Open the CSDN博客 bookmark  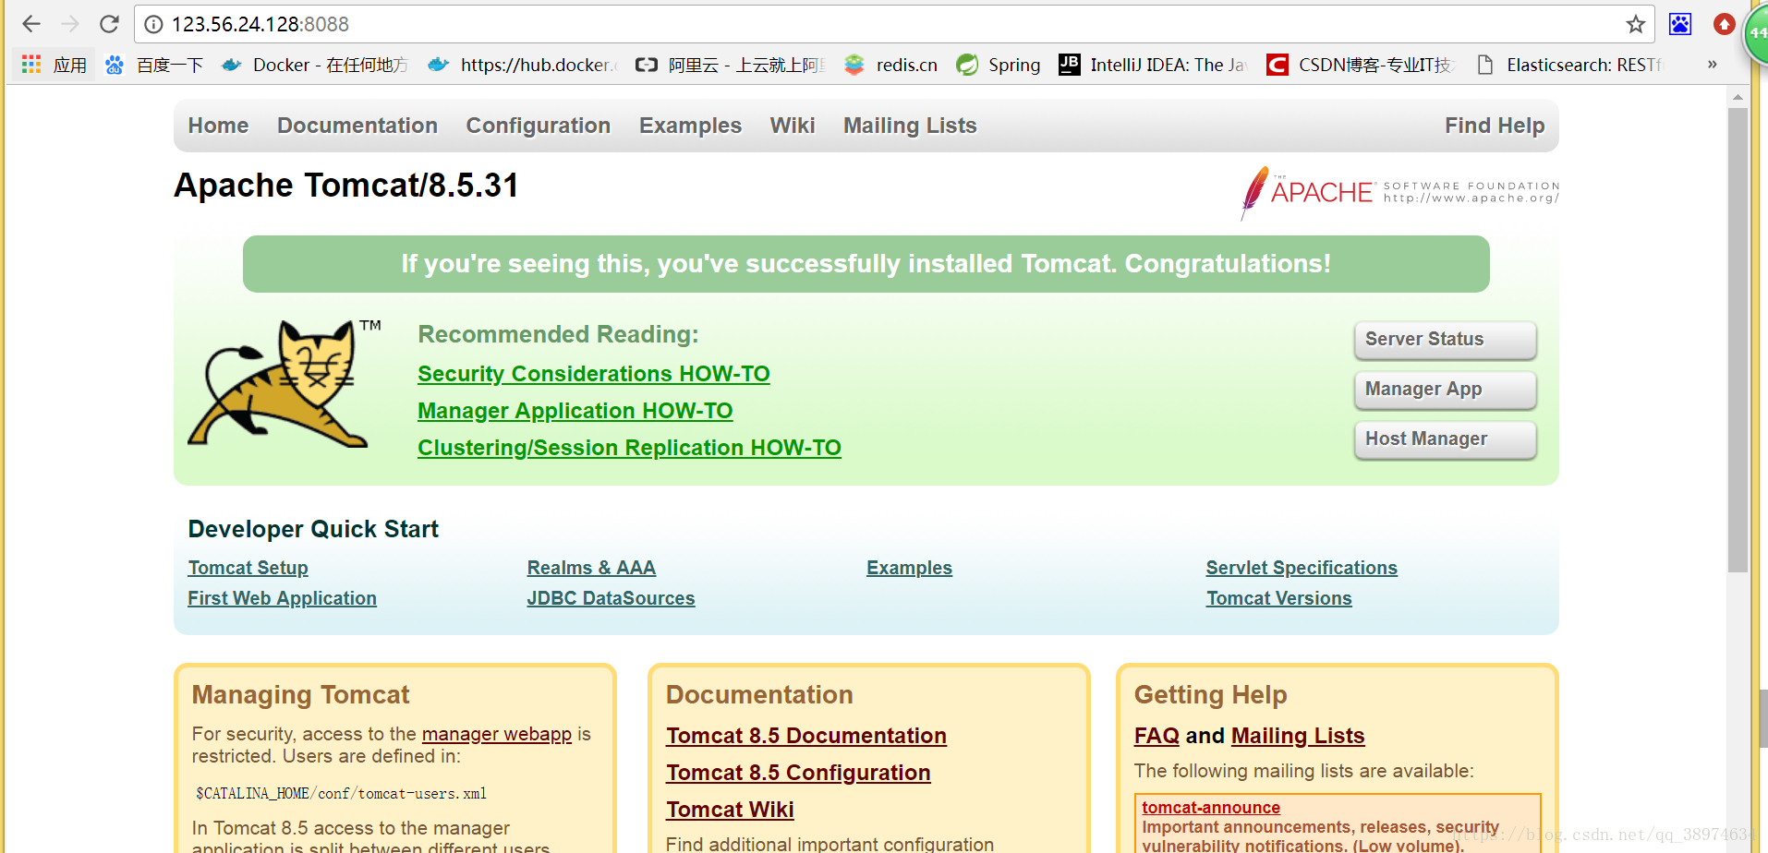(1362, 65)
